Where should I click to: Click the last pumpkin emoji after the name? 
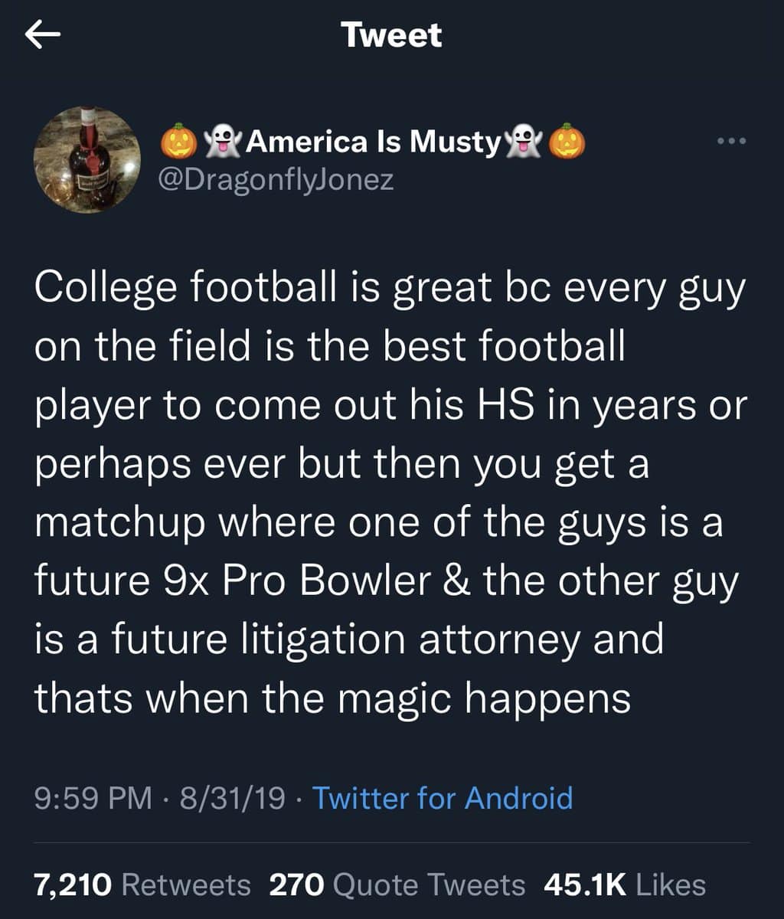coord(568,141)
